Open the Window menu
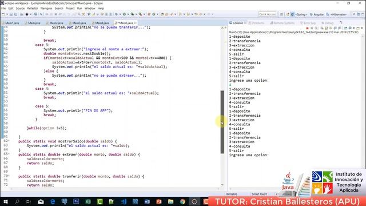 pos(90,8)
